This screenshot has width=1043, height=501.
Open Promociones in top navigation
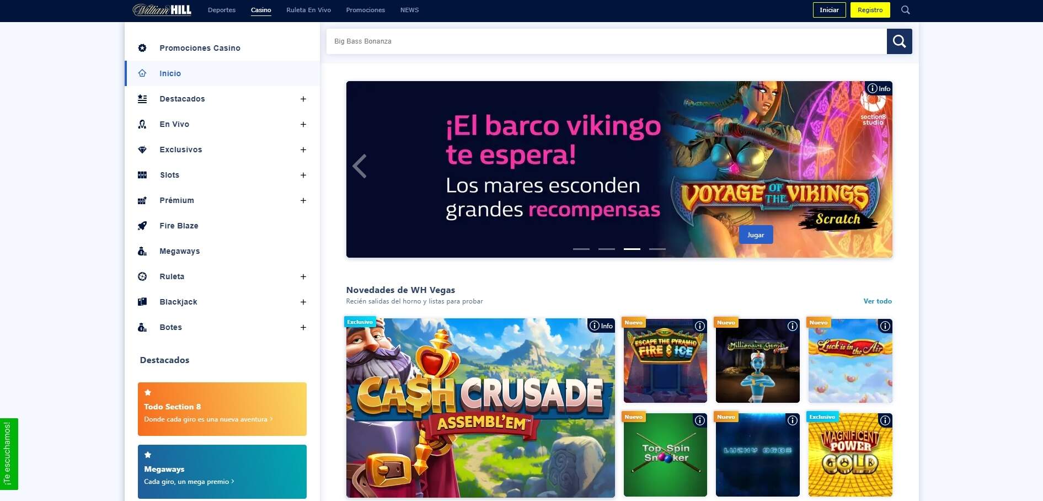pos(365,10)
